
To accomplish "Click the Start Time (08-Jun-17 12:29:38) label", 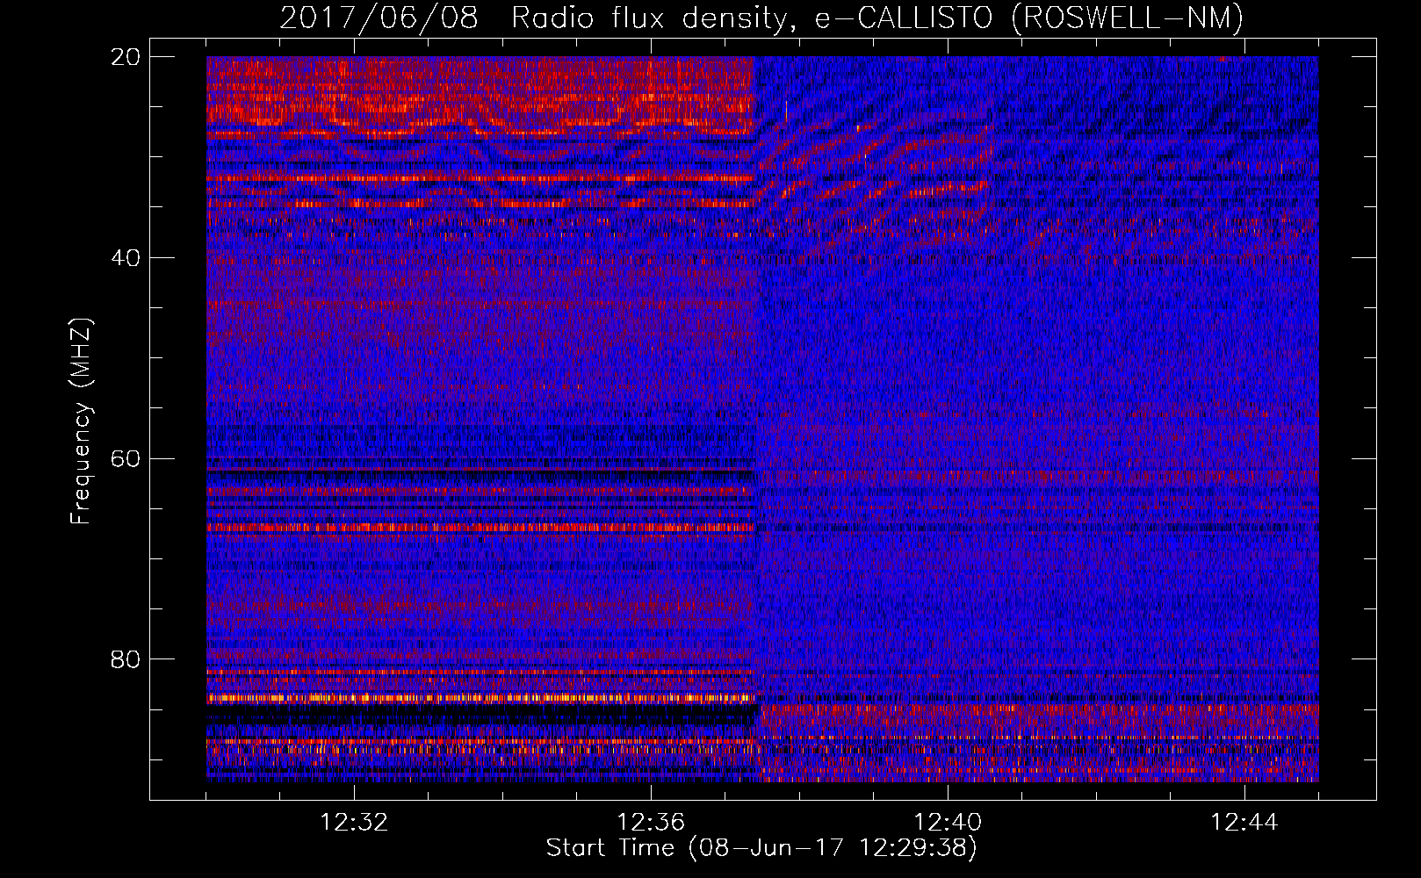I will (761, 848).
